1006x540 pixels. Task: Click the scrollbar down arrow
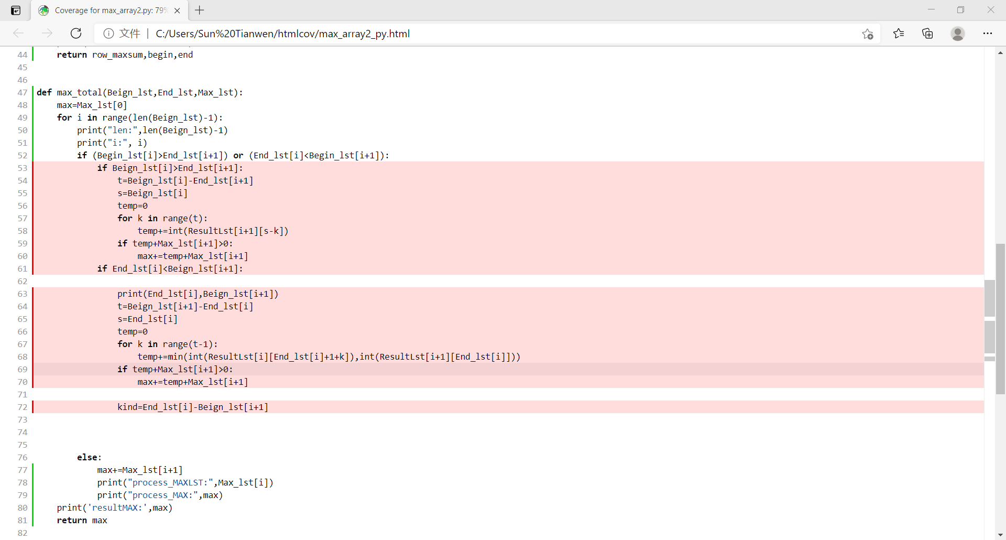tap(1000, 535)
